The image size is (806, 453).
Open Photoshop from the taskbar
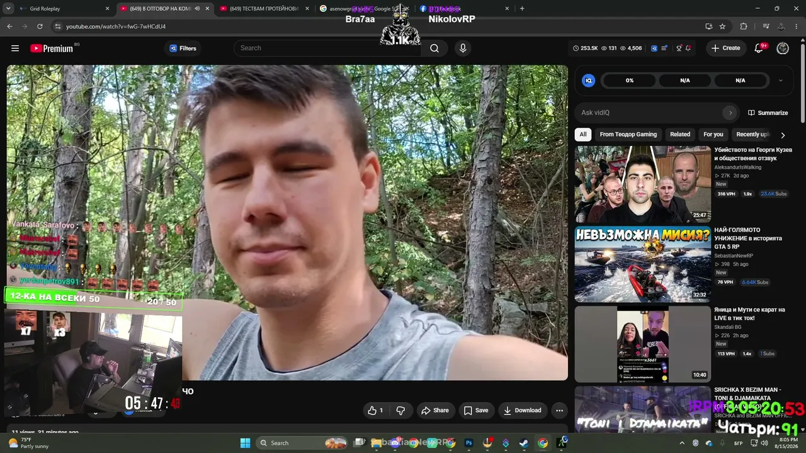coord(468,443)
